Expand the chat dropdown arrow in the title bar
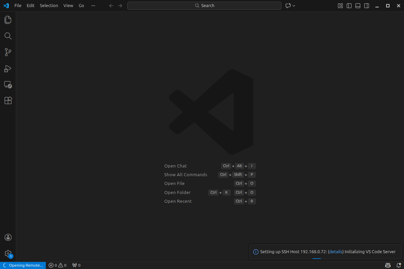 point(294,6)
